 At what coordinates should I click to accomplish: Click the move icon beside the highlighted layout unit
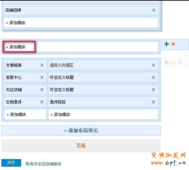coord(166,44)
